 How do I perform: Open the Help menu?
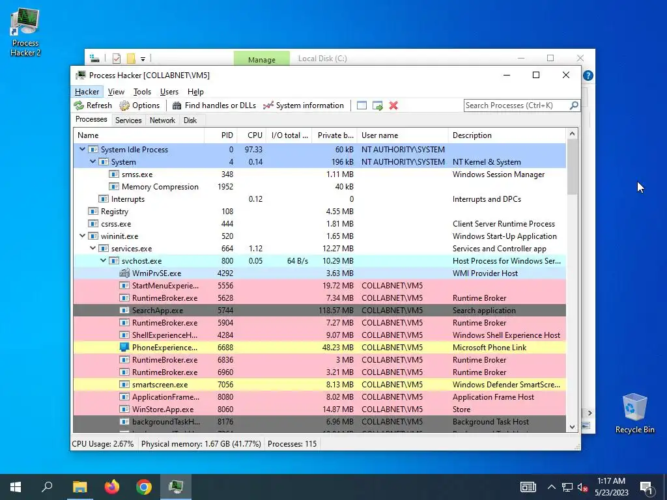195,92
